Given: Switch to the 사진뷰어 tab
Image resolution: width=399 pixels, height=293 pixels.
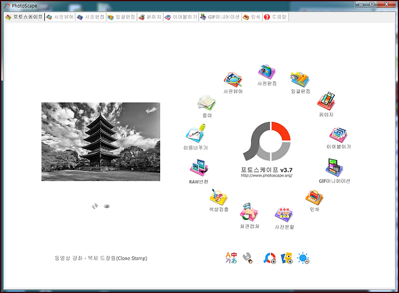Looking at the screenshot, I should click(x=60, y=17).
